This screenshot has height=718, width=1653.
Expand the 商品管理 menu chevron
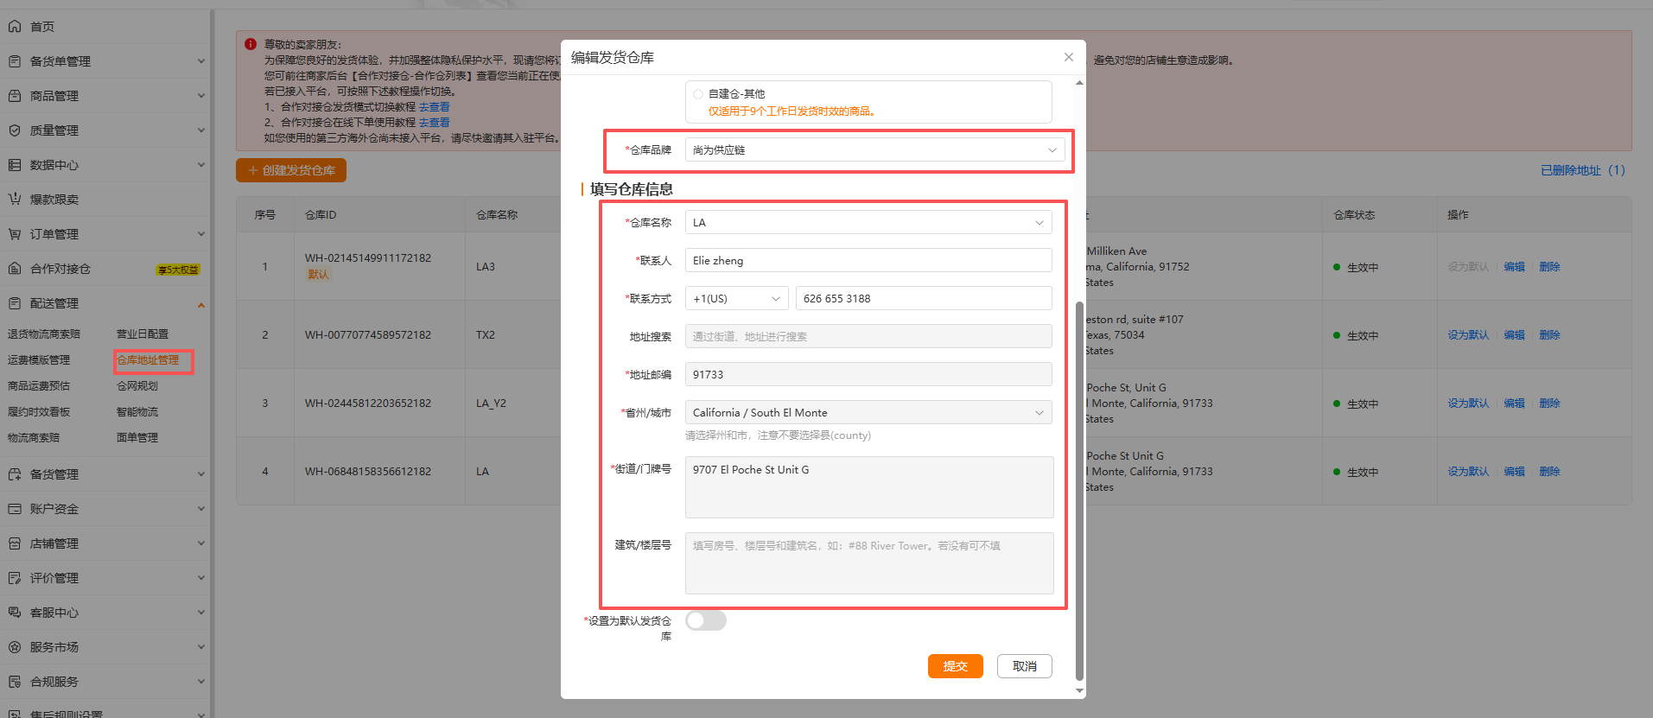click(201, 96)
